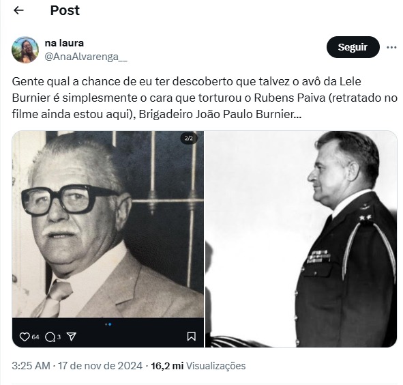Click the carousel pagination dots indicator
Viewport: 403px width, 385px height.
click(108, 324)
